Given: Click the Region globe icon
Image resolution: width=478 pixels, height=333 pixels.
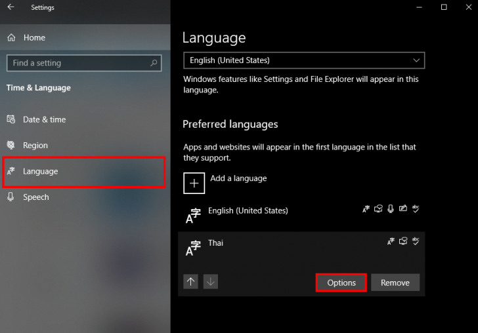Looking at the screenshot, I should [11, 145].
